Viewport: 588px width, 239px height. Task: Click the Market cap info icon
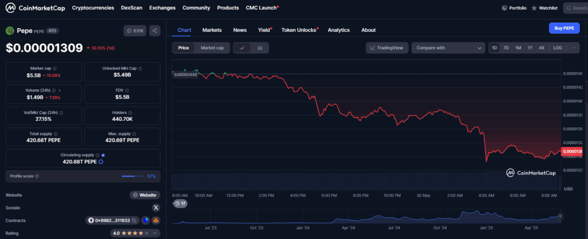coord(55,69)
